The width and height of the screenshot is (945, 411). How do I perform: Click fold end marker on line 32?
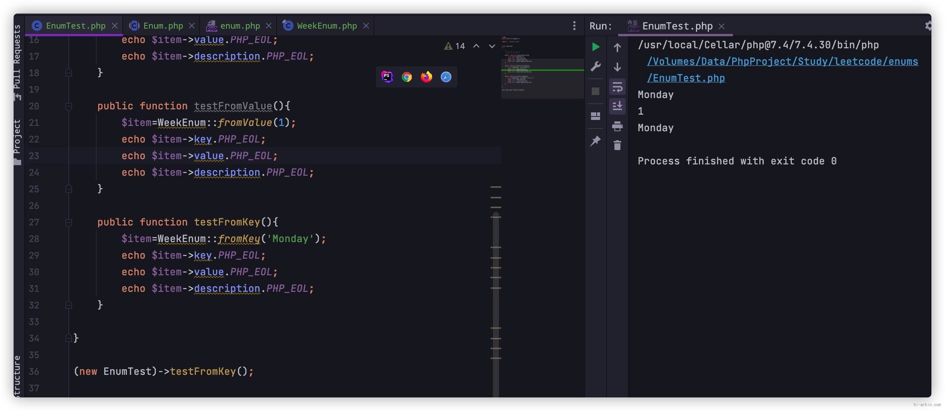69,305
